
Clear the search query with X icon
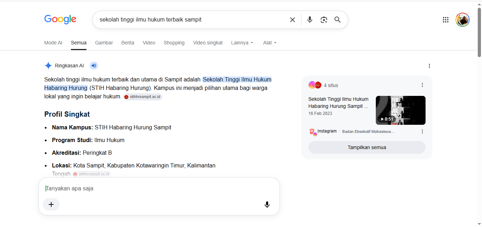(x=293, y=20)
